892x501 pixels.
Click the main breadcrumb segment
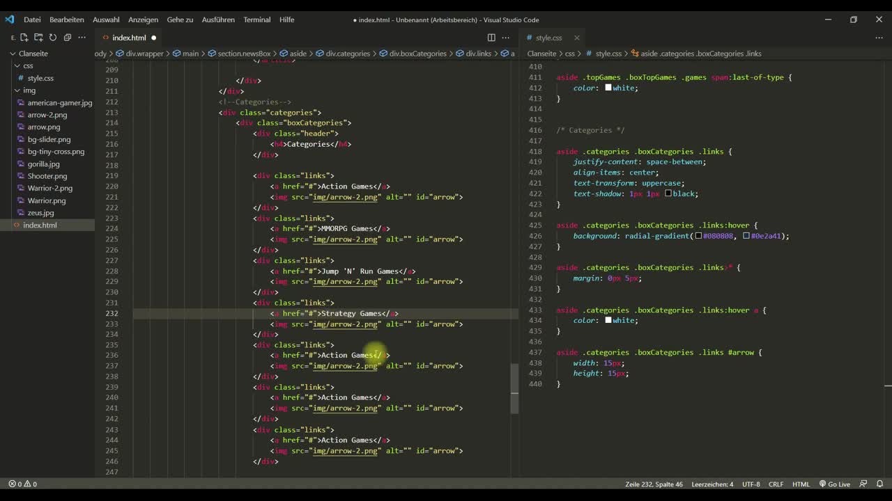[190, 54]
